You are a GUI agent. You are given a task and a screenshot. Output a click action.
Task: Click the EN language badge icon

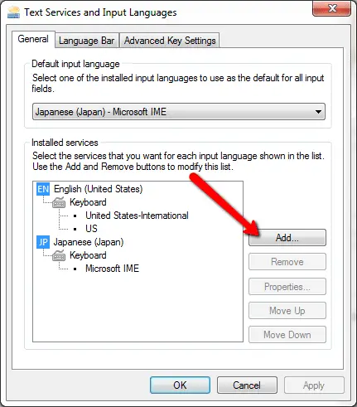pos(43,189)
